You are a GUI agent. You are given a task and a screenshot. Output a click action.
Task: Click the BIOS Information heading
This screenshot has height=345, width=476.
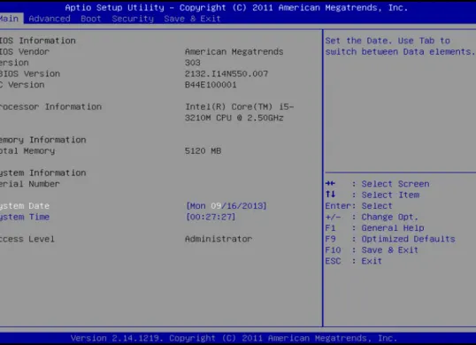[38, 41]
